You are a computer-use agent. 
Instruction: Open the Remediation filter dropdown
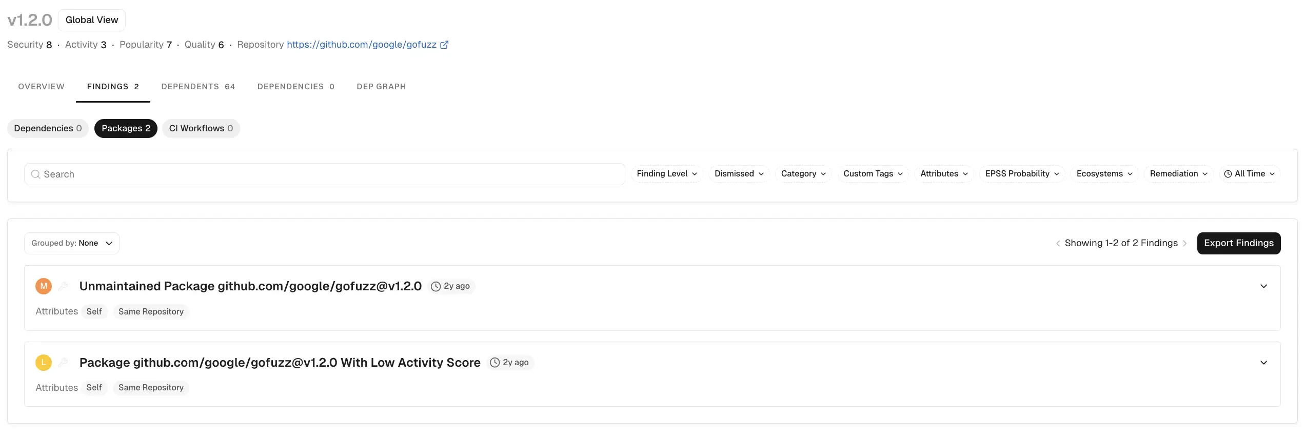pos(1178,174)
